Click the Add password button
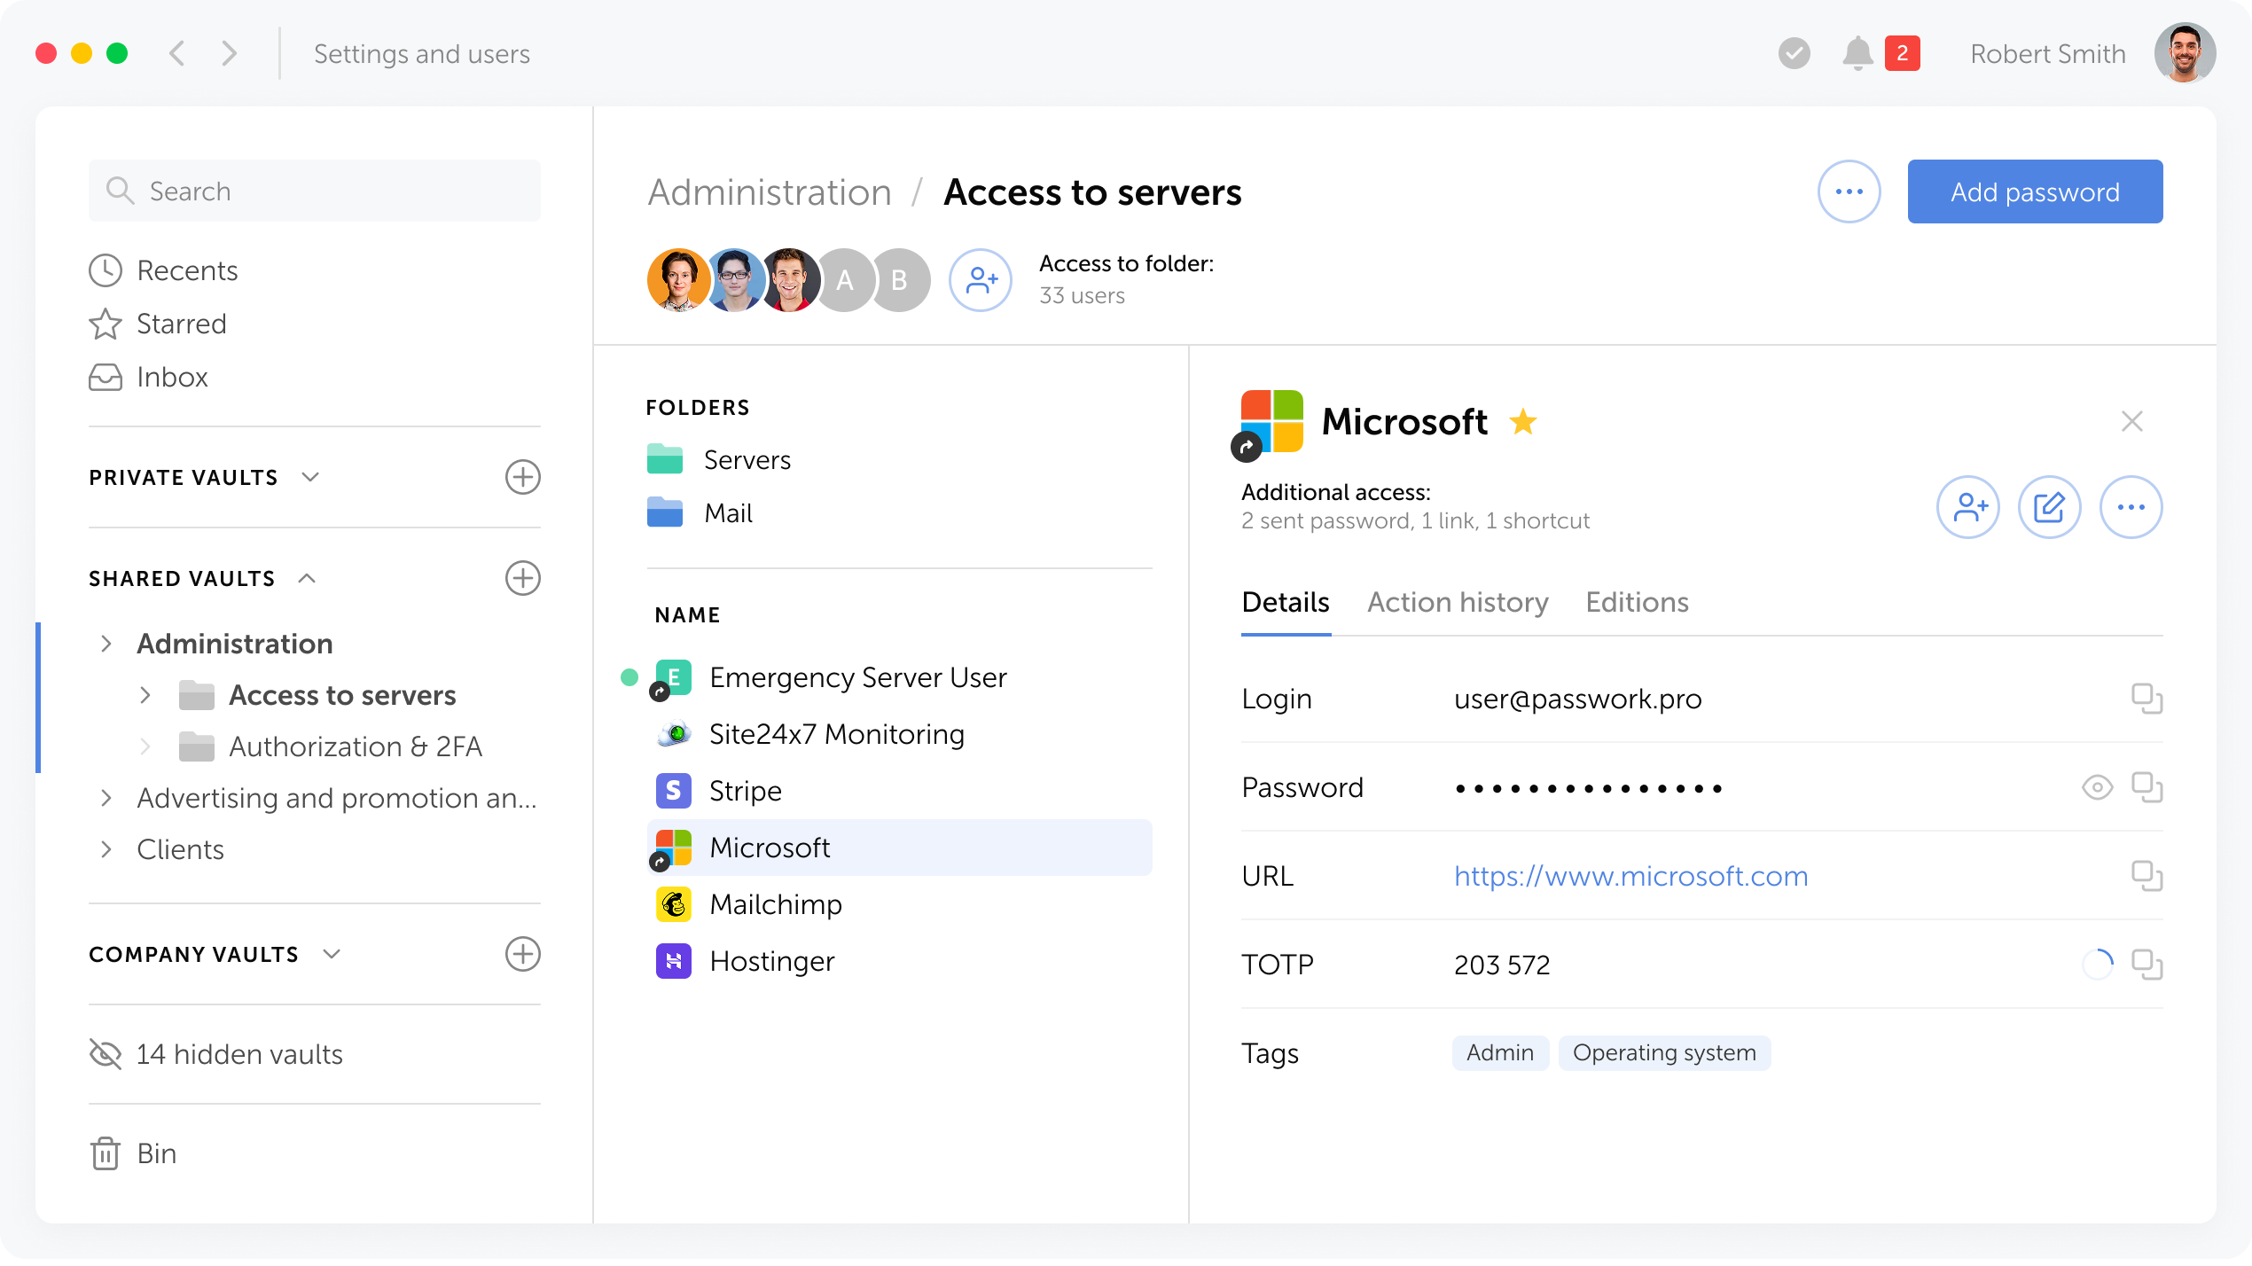Screen dimensions: 2252x1266 pos(2035,191)
